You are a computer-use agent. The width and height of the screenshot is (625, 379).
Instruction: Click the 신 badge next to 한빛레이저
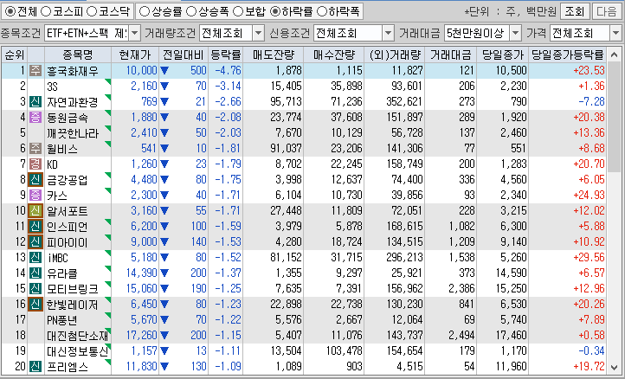pyautogui.click(x=35, y=304)
